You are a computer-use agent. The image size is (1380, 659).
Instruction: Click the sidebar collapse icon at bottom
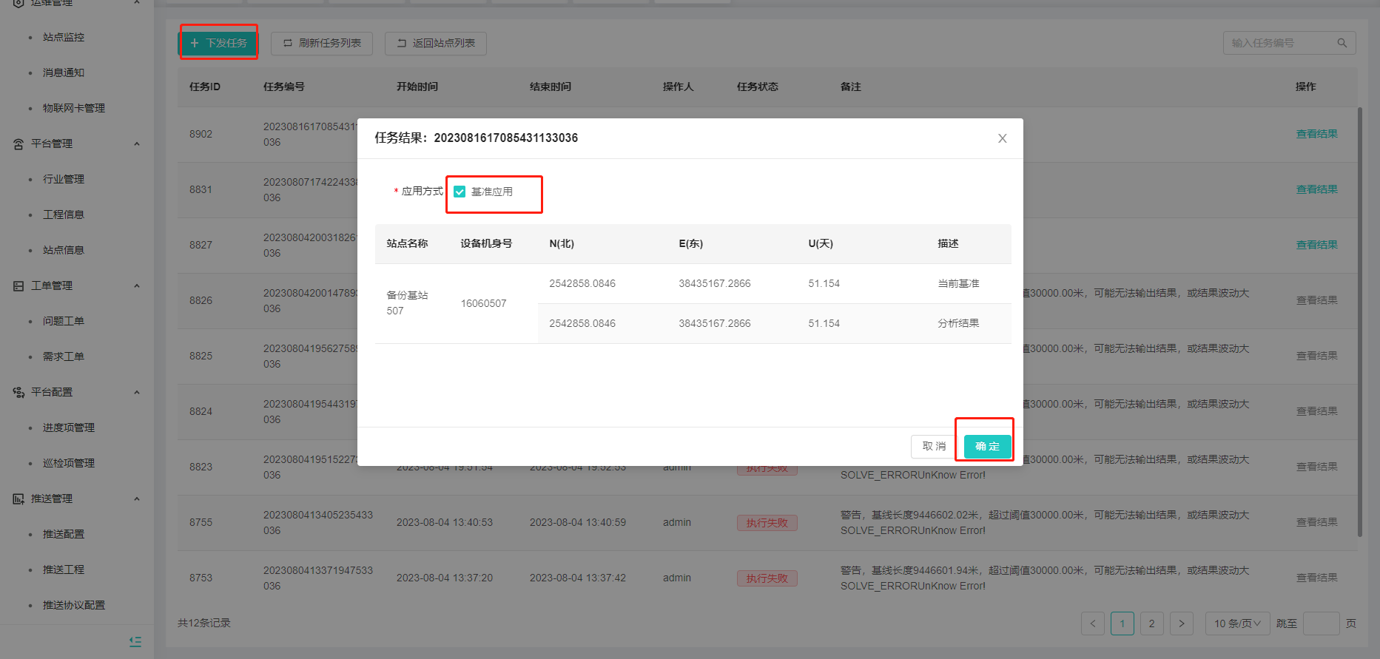[x=135, y=641]
